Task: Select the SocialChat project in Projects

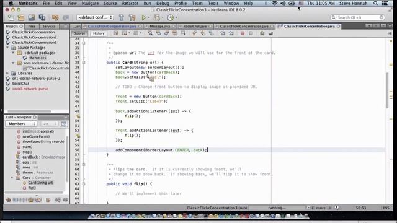Action: pos(20,84)
